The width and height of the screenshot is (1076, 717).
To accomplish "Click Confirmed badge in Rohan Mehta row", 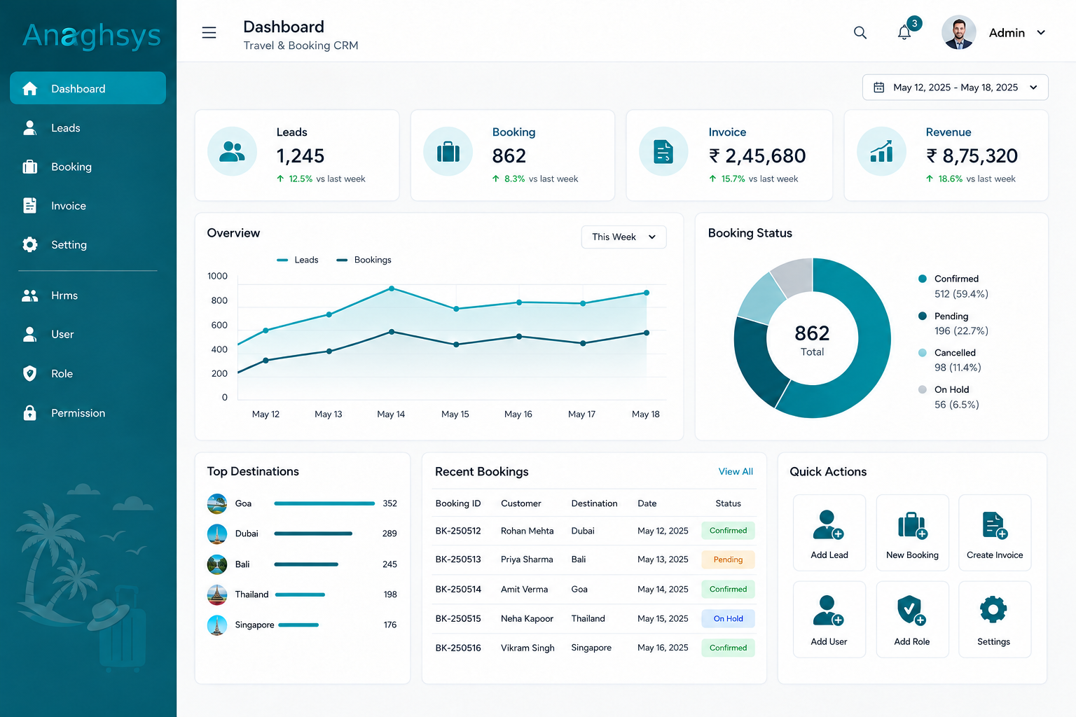I will click(728, 531).
